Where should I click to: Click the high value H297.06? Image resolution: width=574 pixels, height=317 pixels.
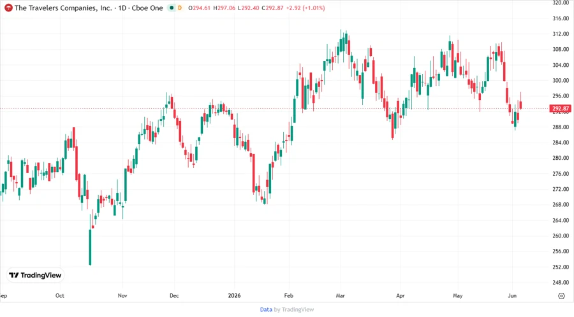click(224, 8)
